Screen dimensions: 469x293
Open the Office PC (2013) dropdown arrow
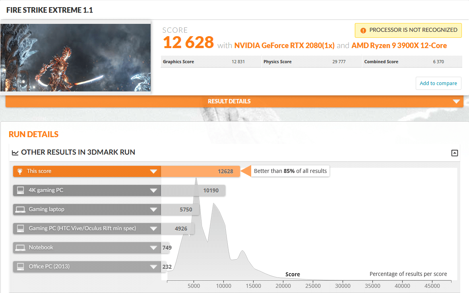pos(153,267)
